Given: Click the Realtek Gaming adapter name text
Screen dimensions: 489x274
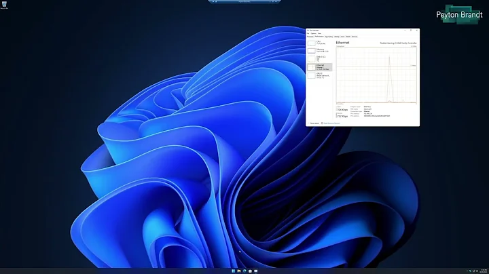Looking at the screenshot, I should [x=398, y=43].
